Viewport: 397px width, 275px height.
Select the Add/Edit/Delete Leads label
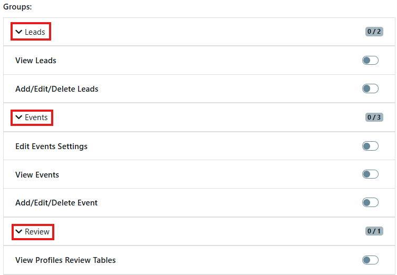[57, 89]
